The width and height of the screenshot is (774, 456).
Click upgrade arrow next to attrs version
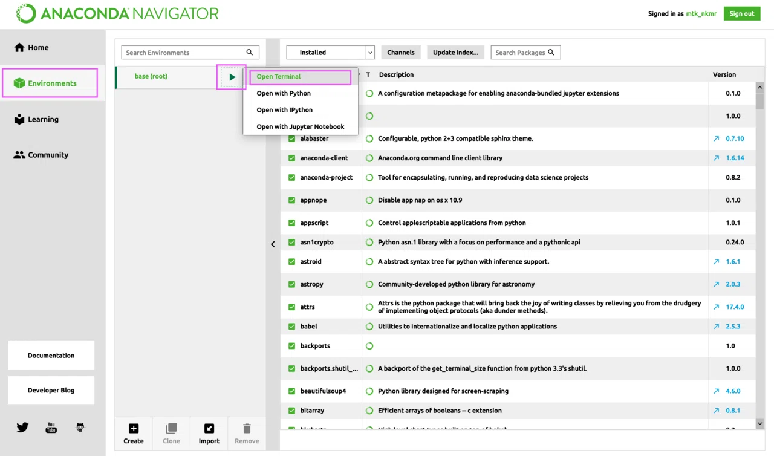(x=716, y=307)
